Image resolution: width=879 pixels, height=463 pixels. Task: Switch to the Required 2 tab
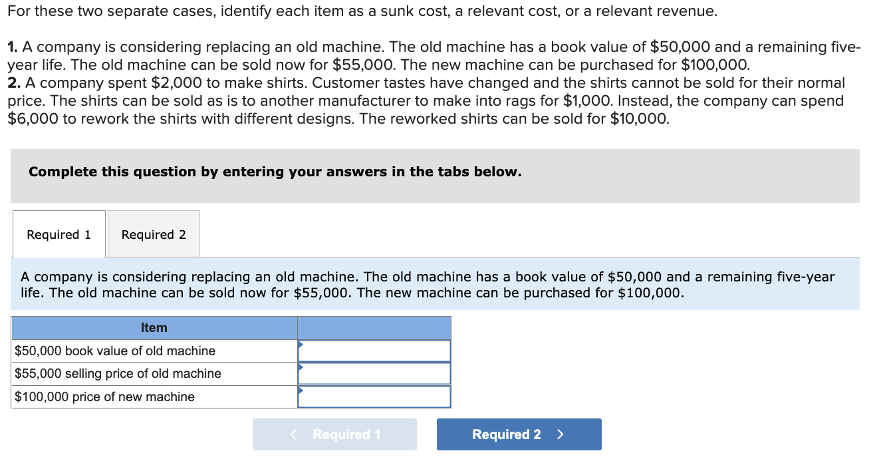pyautogui.click(x=153, y=234)
